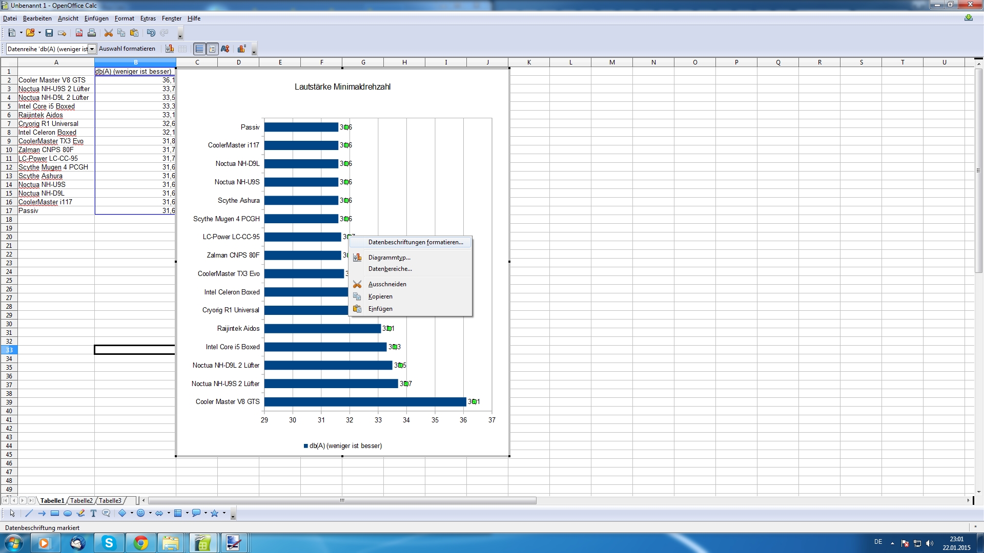984x553 pixels.
Task: Expand the New document dropdown arrow
Action: pos(21,33)
